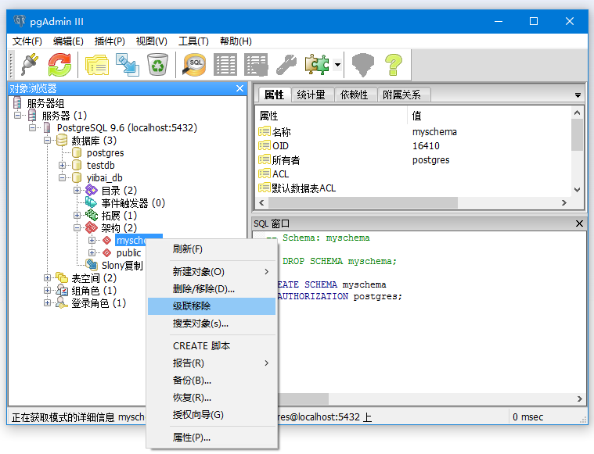This screenshot has width=594, height=454.
Task: Click the recycle bin drop object icon
Action: 157,65
